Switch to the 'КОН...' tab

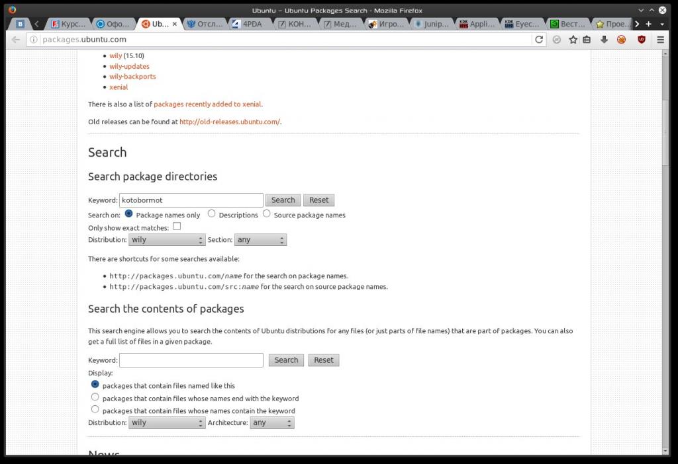coord(296,24)
